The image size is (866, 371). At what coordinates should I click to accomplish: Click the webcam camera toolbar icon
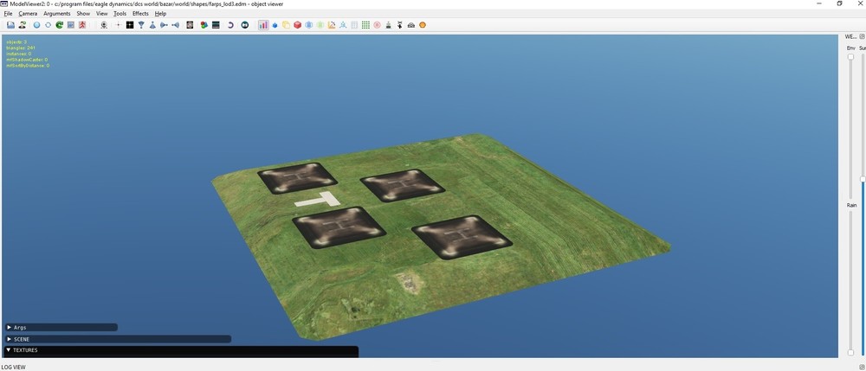point(103,25)
